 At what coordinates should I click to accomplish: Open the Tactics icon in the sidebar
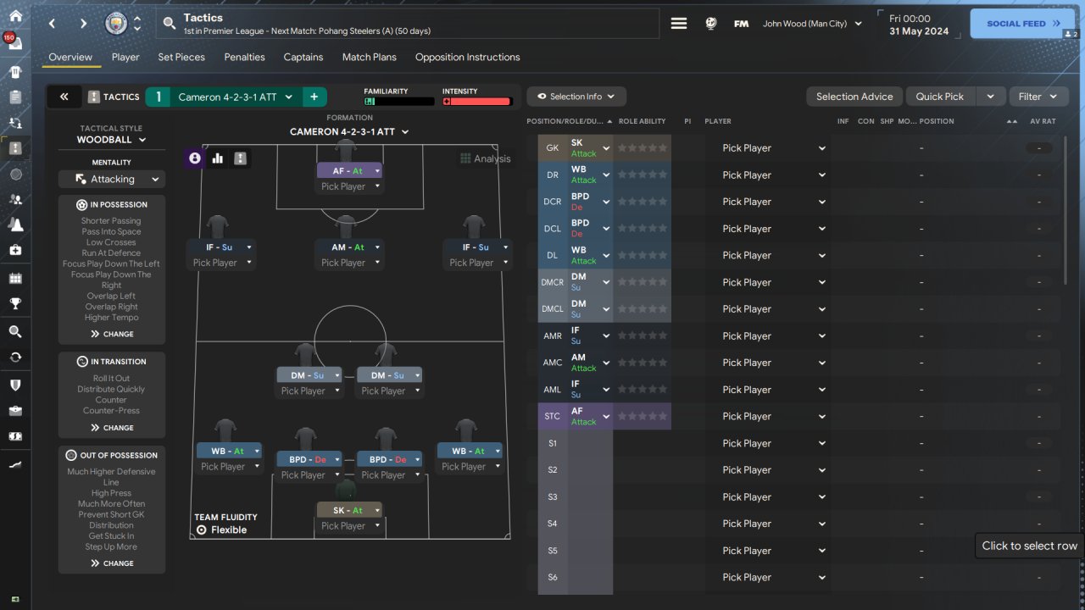[15, 148]
